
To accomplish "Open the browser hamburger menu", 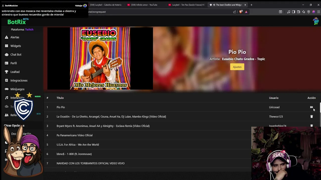I will pos(318,12).
